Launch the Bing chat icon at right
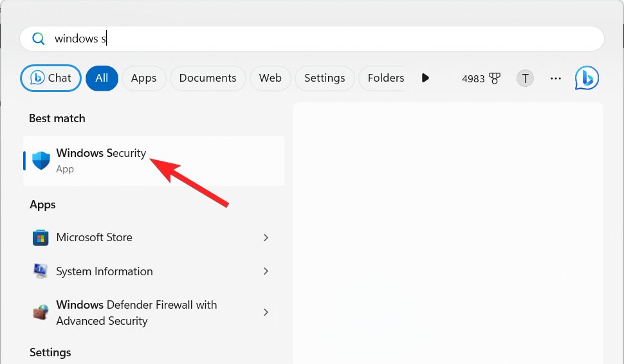 [x=587, y=78]
